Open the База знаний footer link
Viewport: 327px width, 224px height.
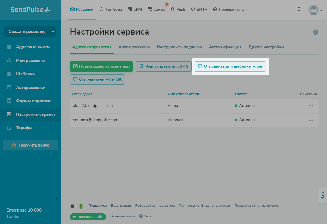point(121,206)
